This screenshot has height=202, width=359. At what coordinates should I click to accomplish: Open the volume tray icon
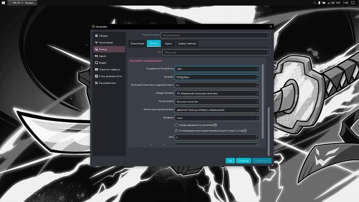pos(333,3)
